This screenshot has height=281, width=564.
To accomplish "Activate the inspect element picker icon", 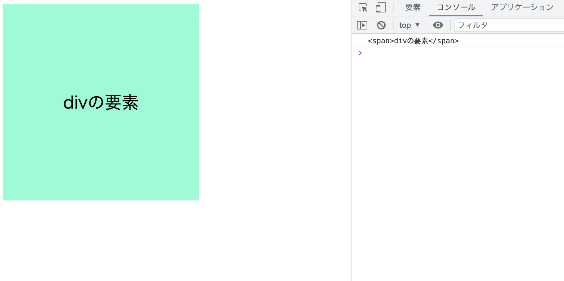I will [x=363, y=7].
